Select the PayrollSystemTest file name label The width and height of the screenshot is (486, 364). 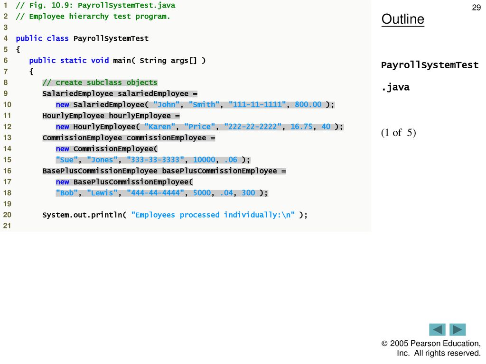[430, 65]
